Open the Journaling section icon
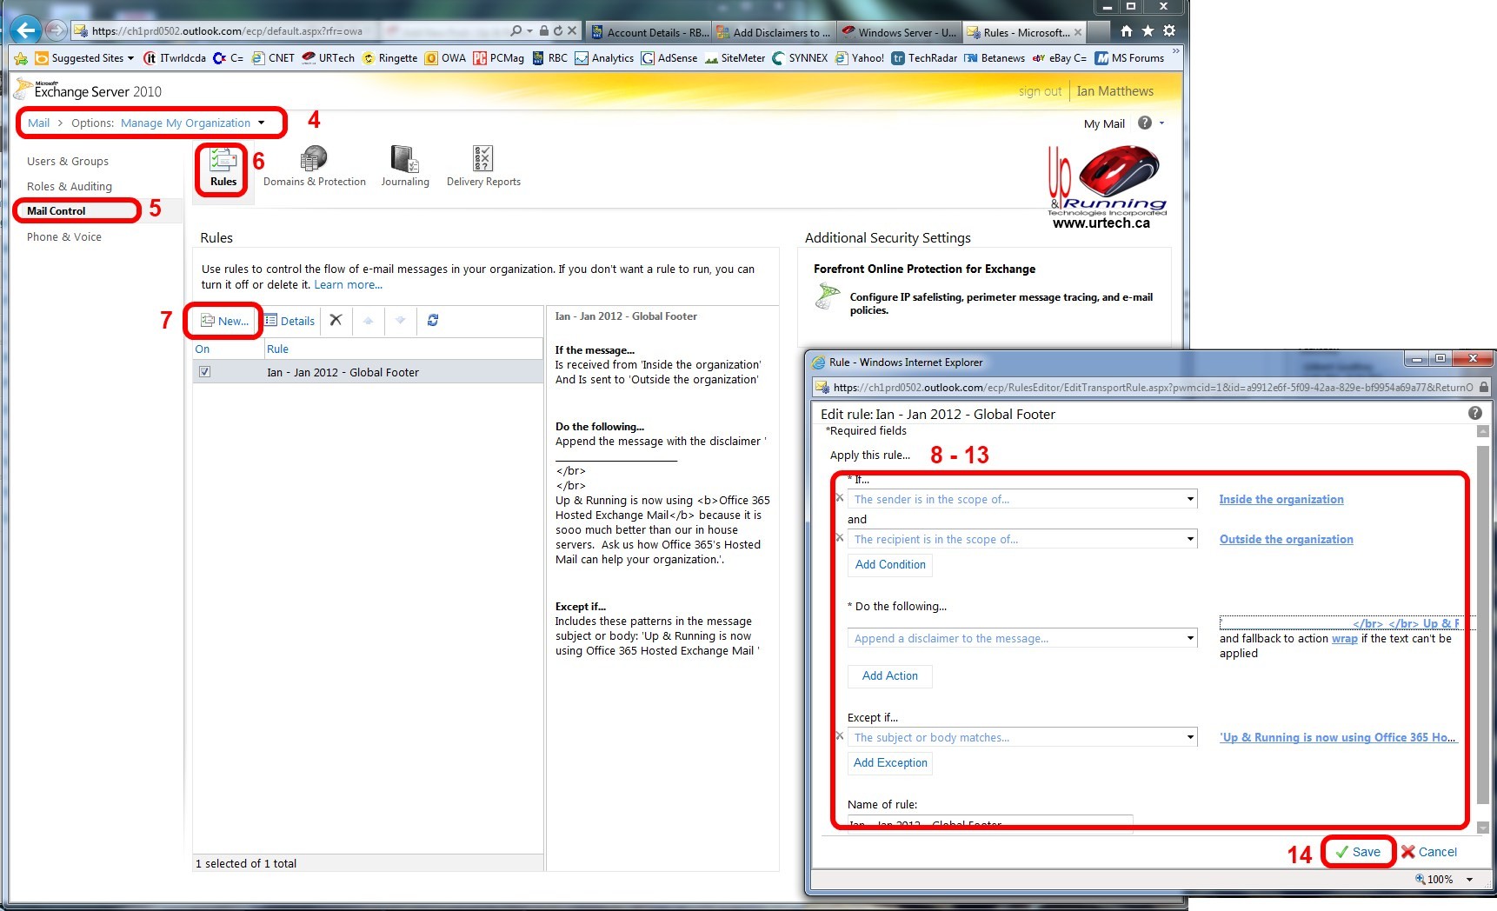The height and width of the screenshot is (911, 1497). [x=404, y=167]
